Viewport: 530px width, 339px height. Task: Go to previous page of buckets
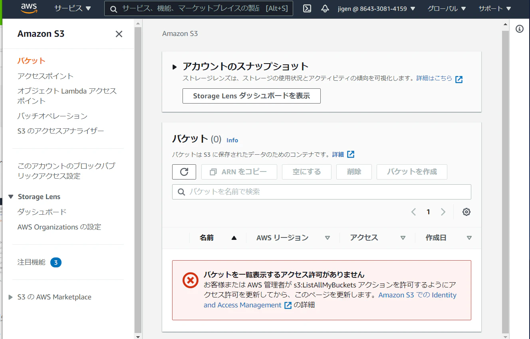click(x=414, y=212)
